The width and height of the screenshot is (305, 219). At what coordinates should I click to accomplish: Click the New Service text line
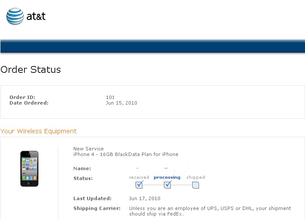88,149
